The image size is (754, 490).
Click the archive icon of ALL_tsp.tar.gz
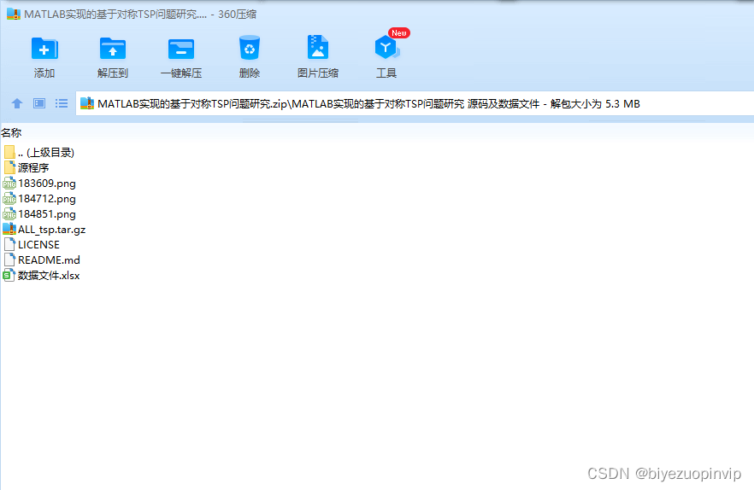9,229
